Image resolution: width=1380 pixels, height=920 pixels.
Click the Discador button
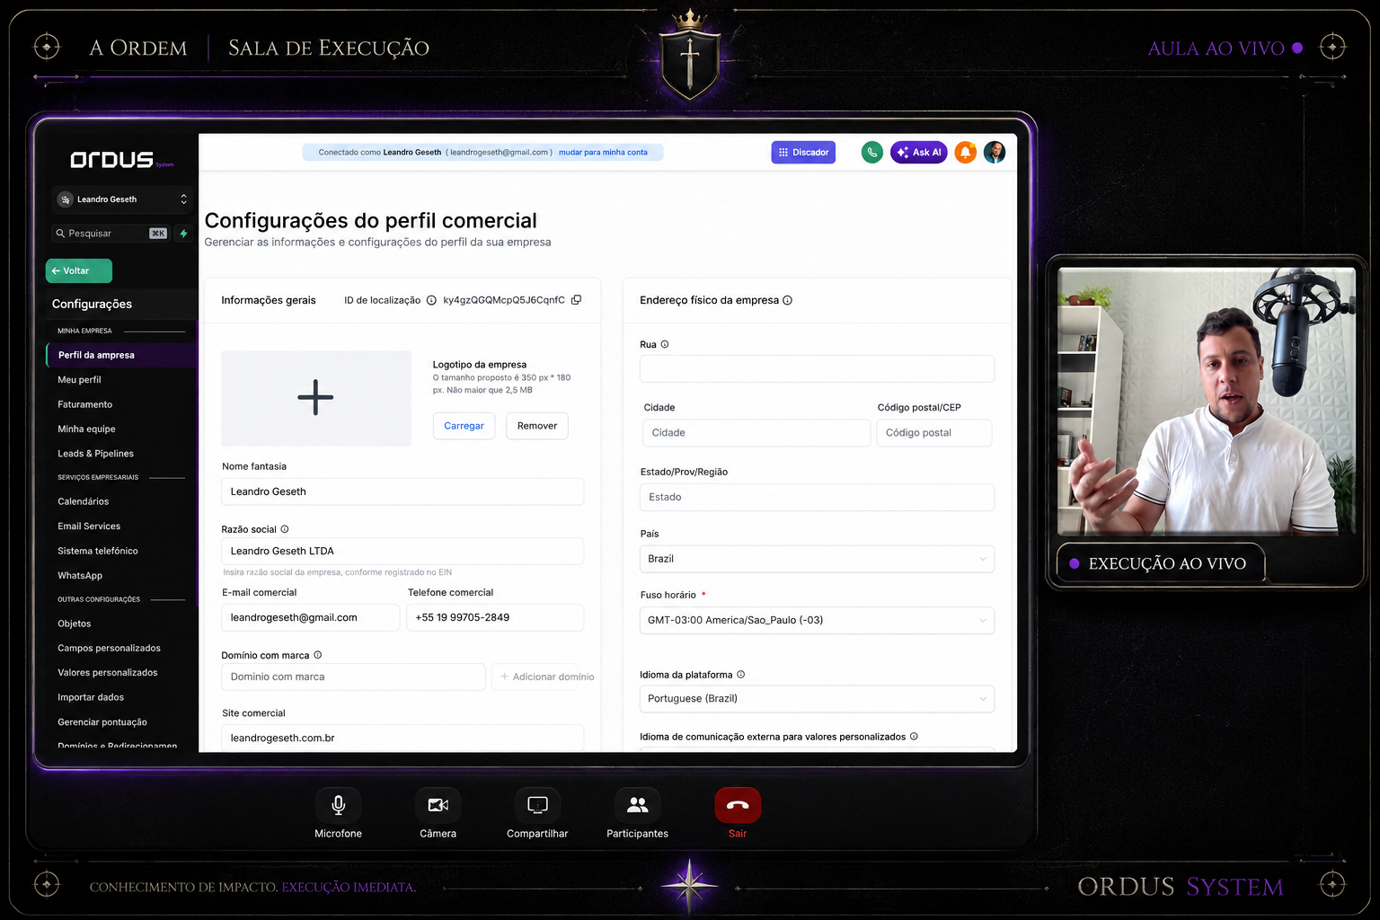click(803, 153)
